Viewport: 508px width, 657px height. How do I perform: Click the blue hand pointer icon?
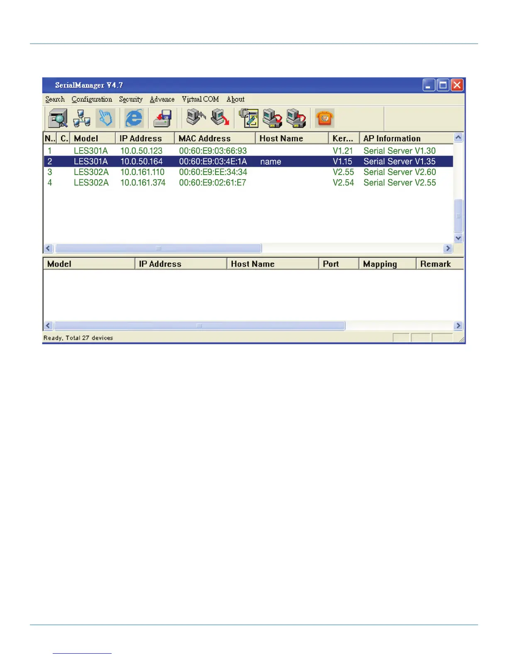pos(105,119)
